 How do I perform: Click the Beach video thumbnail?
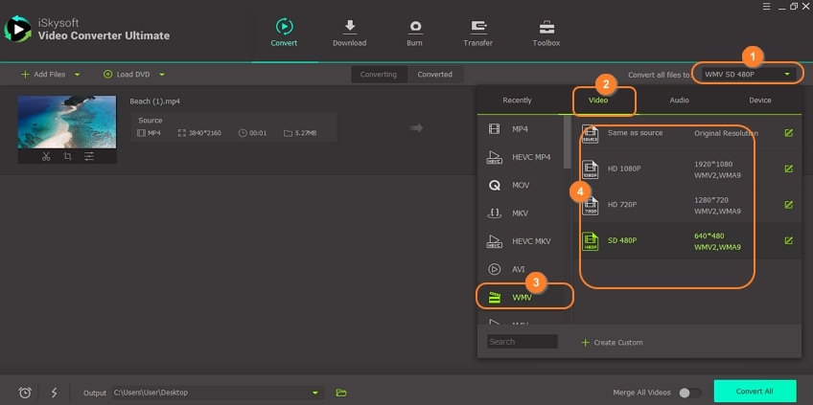click(x=67, y=122)
